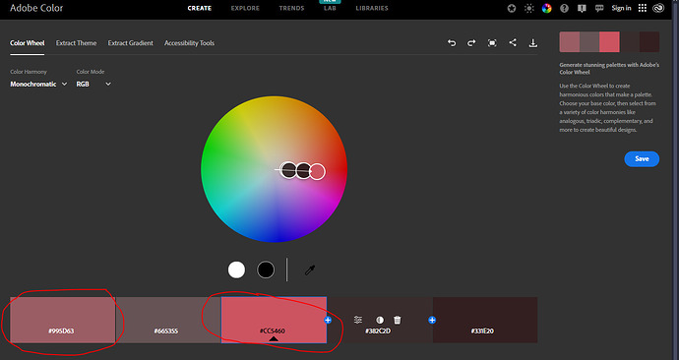This screenshot has height=360, width=679.
Task: Open the Color Mode RGB dropdown
Action: [93, 84]
